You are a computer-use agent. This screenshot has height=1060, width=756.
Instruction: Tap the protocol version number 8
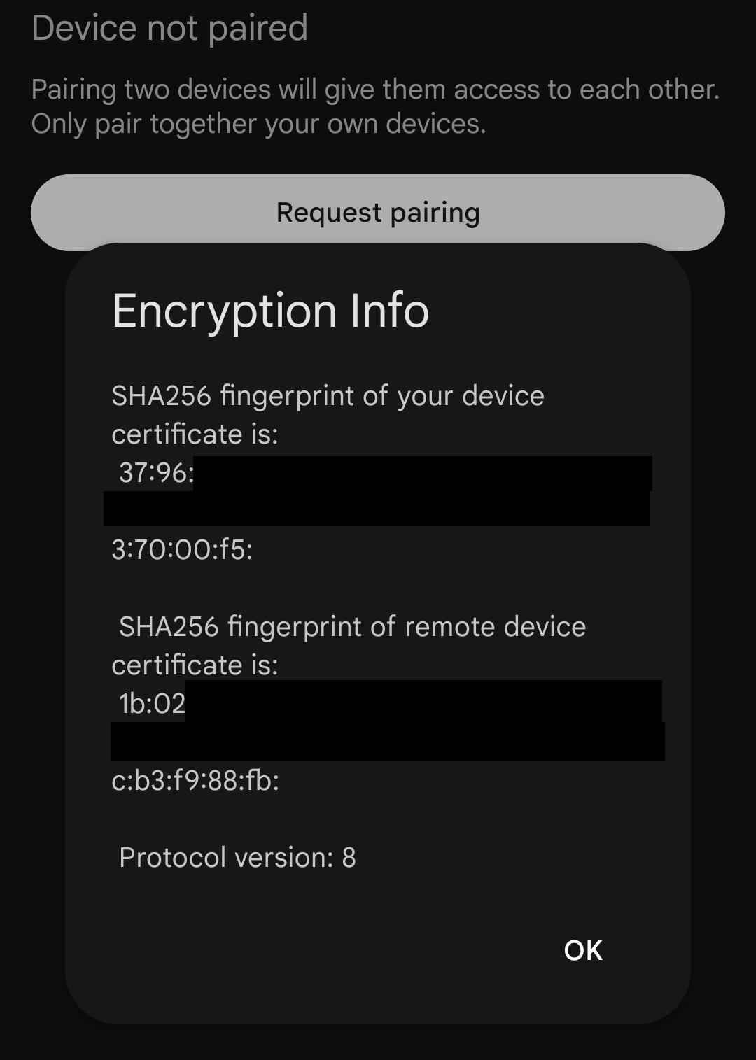click(x=349, y=858)
